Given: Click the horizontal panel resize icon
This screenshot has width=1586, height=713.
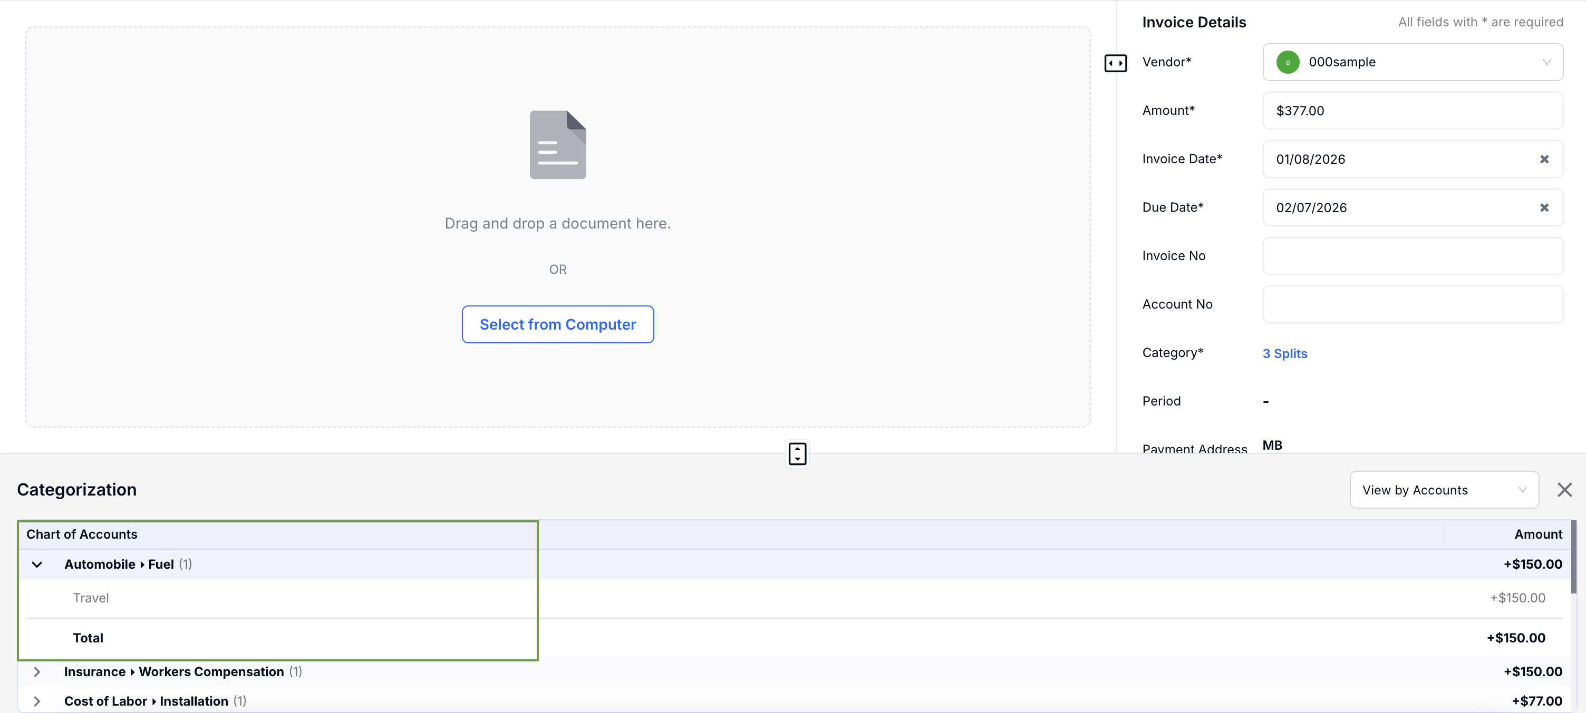Looking at the screenshot, I should pos(1115,63).
